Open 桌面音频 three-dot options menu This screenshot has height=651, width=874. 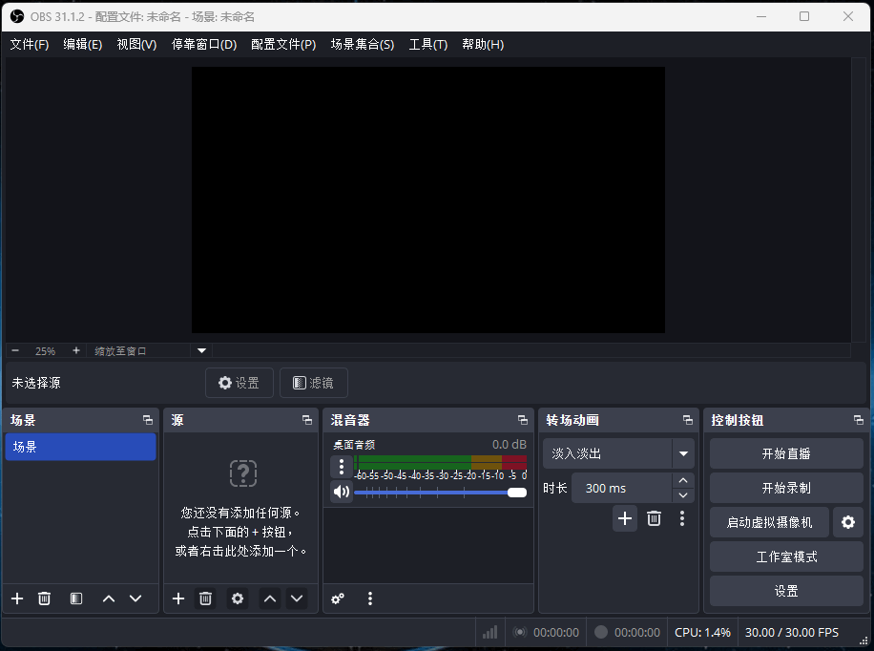coord(342,467)
